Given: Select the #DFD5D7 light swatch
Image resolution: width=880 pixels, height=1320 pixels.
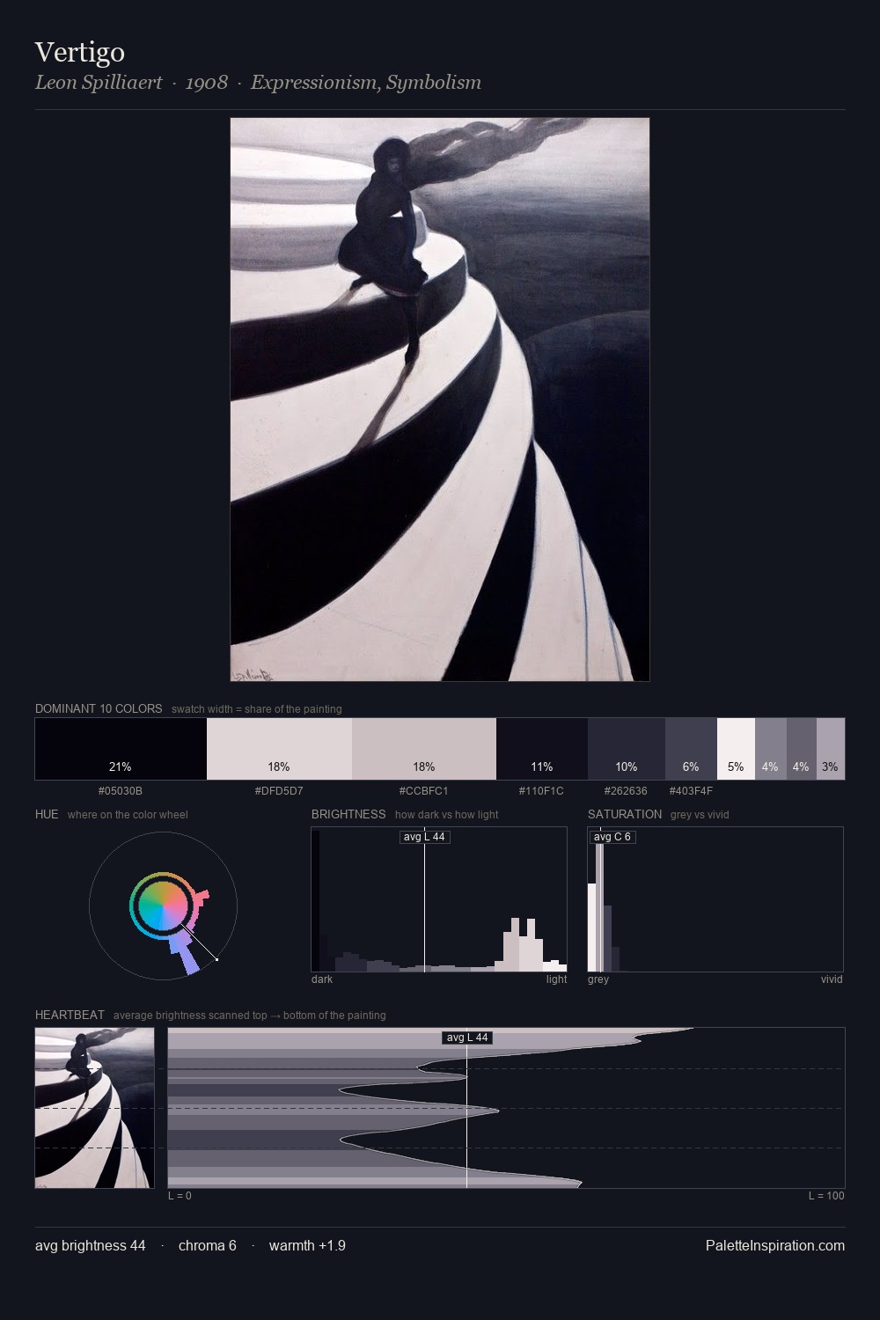Looking at the screenshot, I should coord(279,749).
